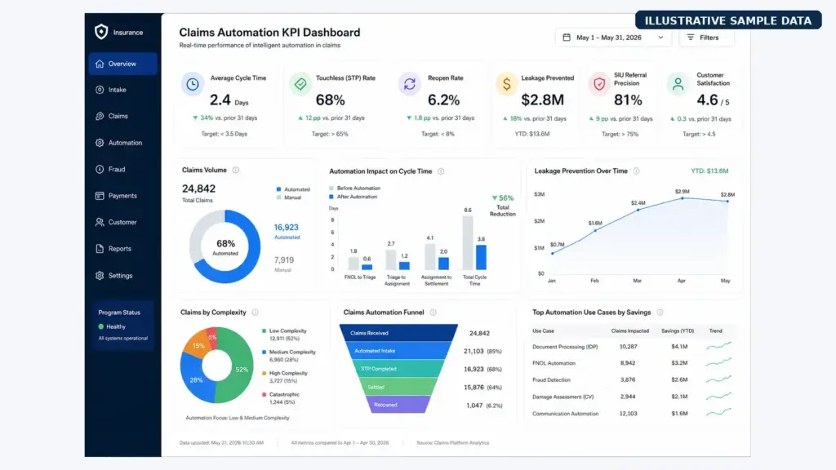Click the Reopened funnel stage
The width and height of the screenshot is (836, 470).
pos(398,405)
